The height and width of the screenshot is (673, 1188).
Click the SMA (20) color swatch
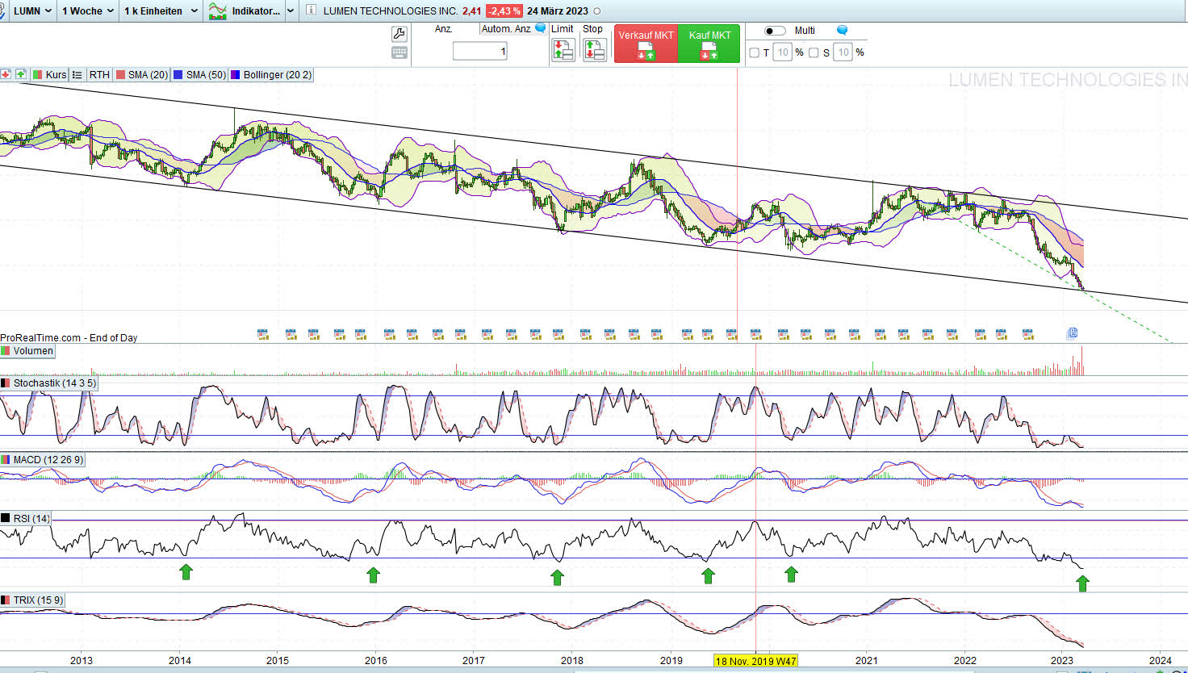pos(121,75)
